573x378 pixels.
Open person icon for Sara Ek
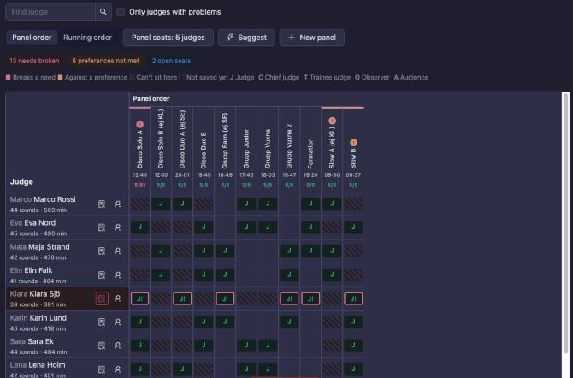pos(118,346)
